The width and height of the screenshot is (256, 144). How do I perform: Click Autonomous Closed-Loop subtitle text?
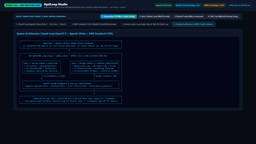click(x=85, y=7)
